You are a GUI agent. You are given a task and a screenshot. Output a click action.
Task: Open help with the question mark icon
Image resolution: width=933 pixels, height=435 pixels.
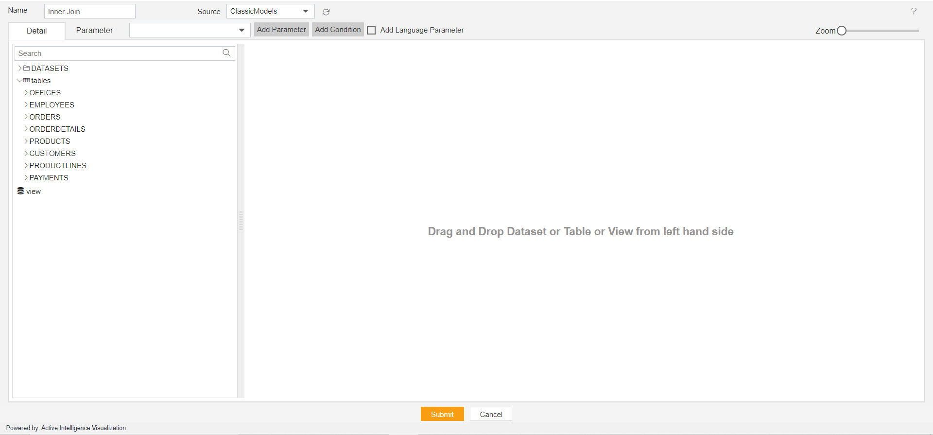pos(914,11)
